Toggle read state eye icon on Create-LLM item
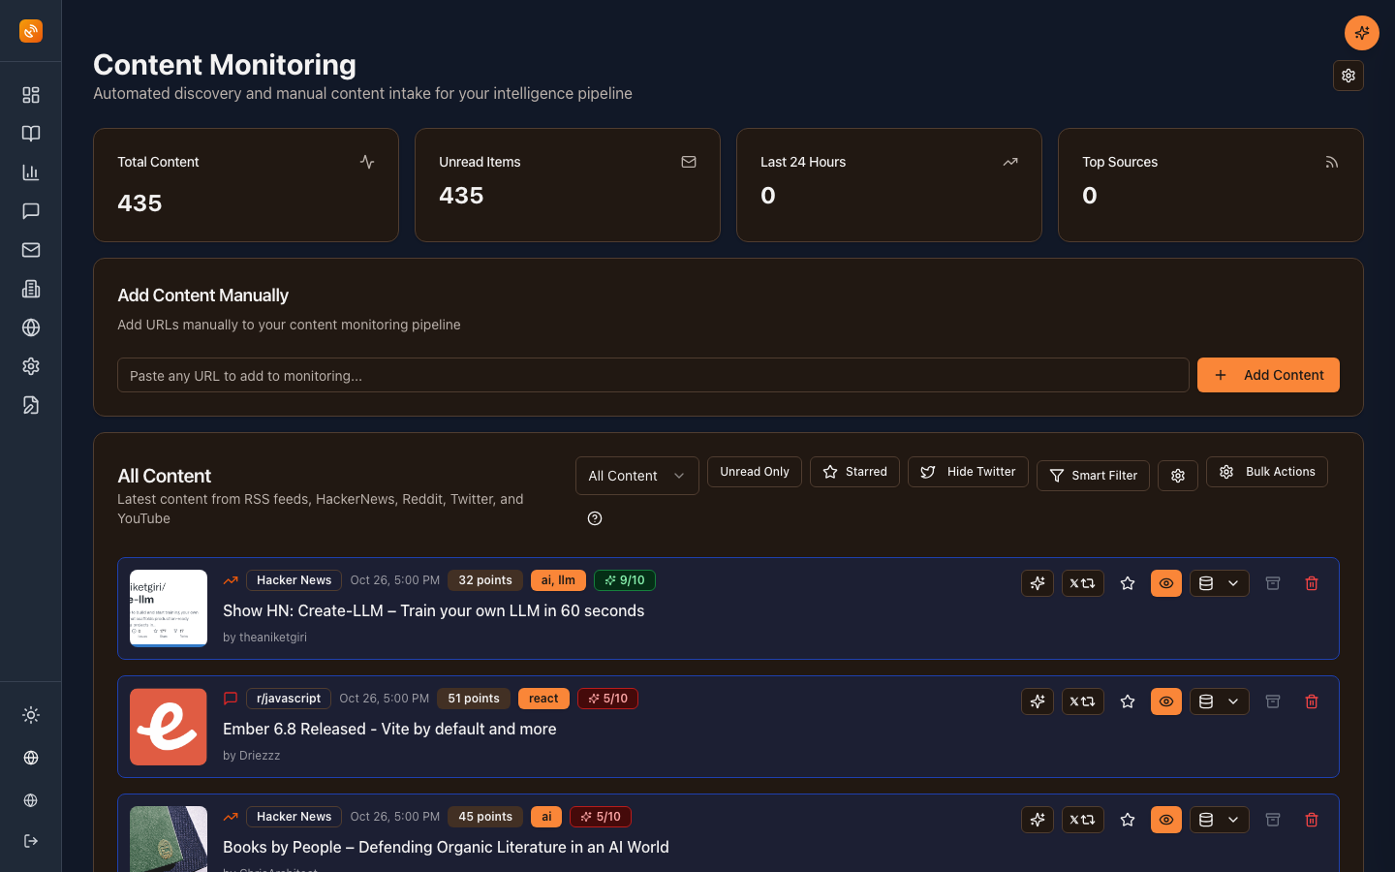The height and width of the screenshot is (872, 1395). click(1165, 582)
